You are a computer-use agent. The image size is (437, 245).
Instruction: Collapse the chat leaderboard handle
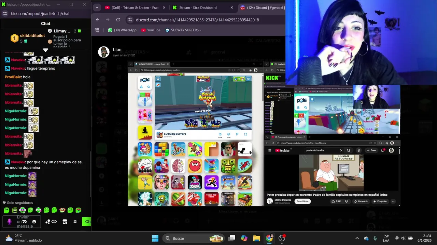[45, 50]
